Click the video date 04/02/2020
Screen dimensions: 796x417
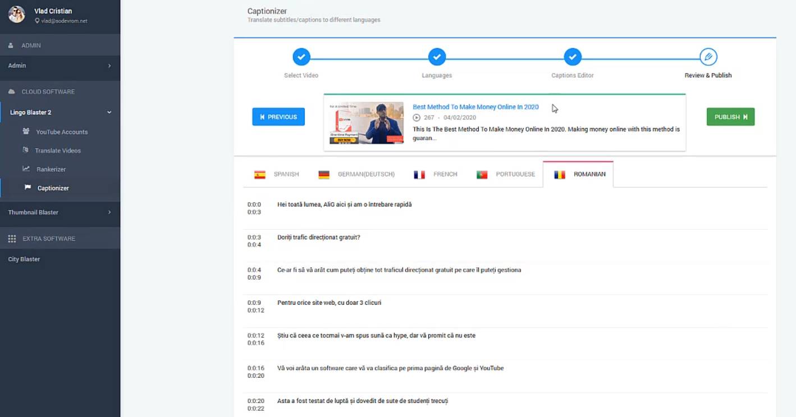[x=459, y=118]
